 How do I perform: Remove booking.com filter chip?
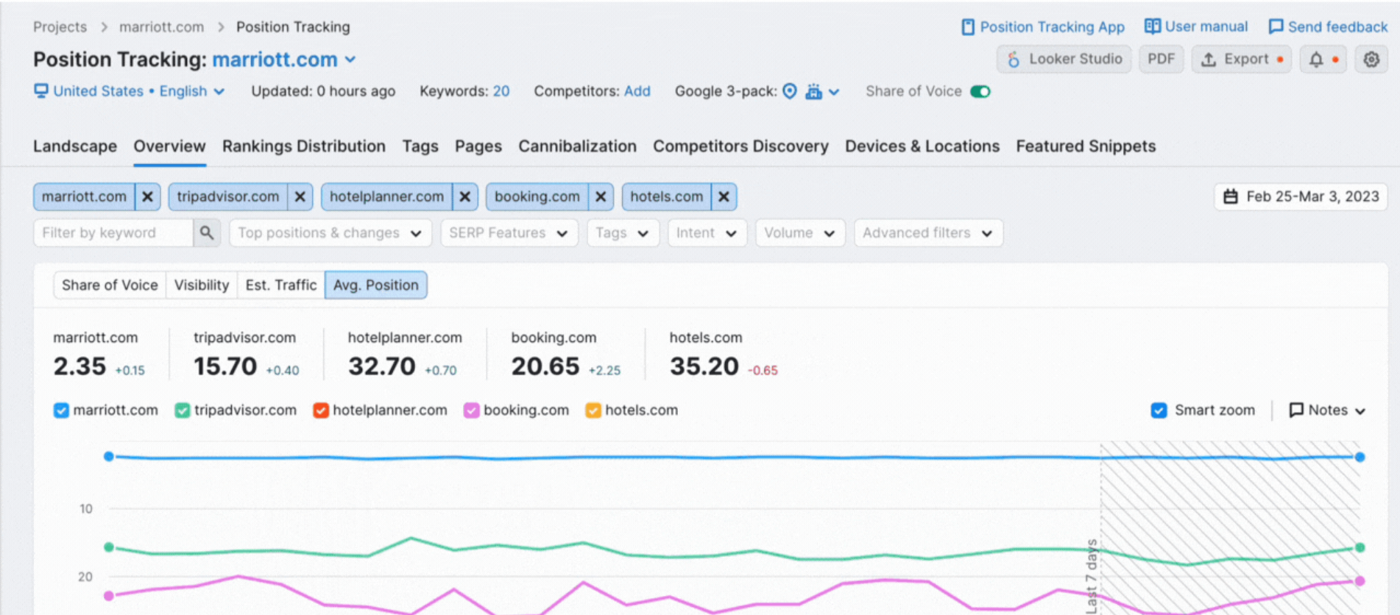click(x=601, y=197)
